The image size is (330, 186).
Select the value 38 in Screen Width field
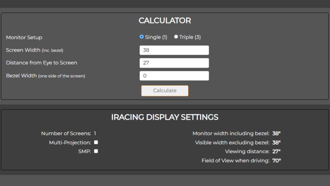coord(146,50)
